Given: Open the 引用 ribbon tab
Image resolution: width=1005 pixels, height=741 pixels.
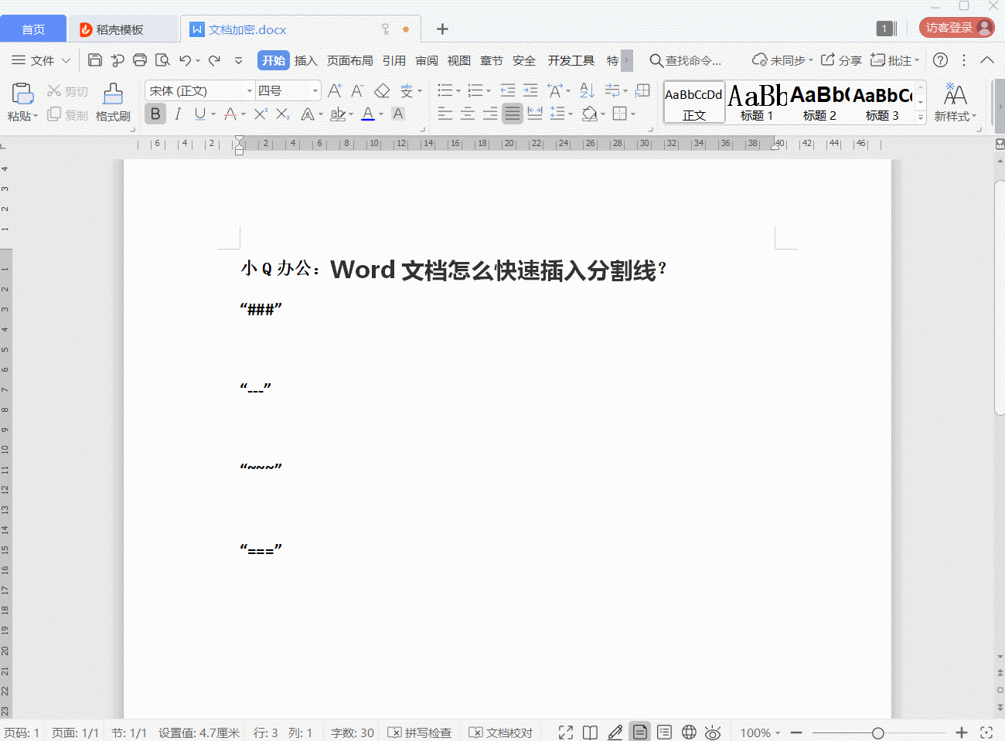Looking at the screenshot, I should (394, 60).
